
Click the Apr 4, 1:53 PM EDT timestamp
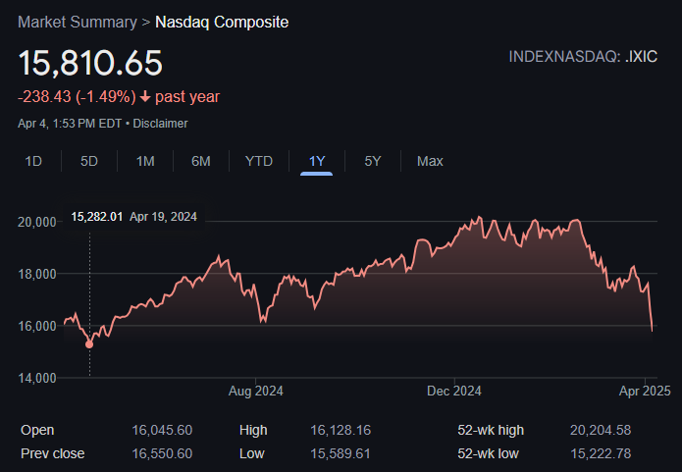click(70, 124)
